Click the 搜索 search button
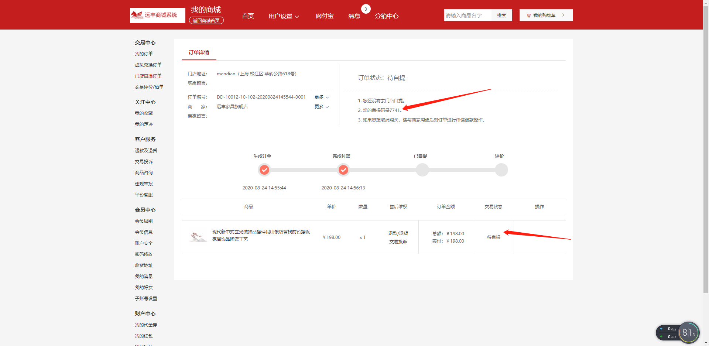Screen dimensions: 709x346 click(x=501, y=15)
